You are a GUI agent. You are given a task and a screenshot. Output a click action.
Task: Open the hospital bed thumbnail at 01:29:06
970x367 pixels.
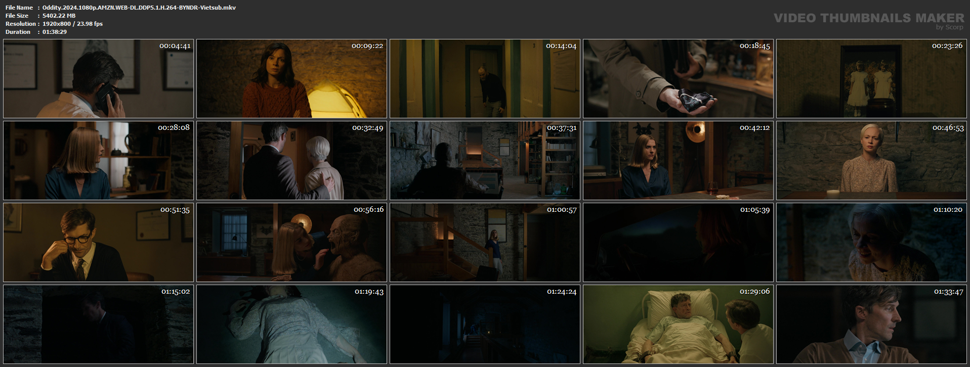pos(678,325)
